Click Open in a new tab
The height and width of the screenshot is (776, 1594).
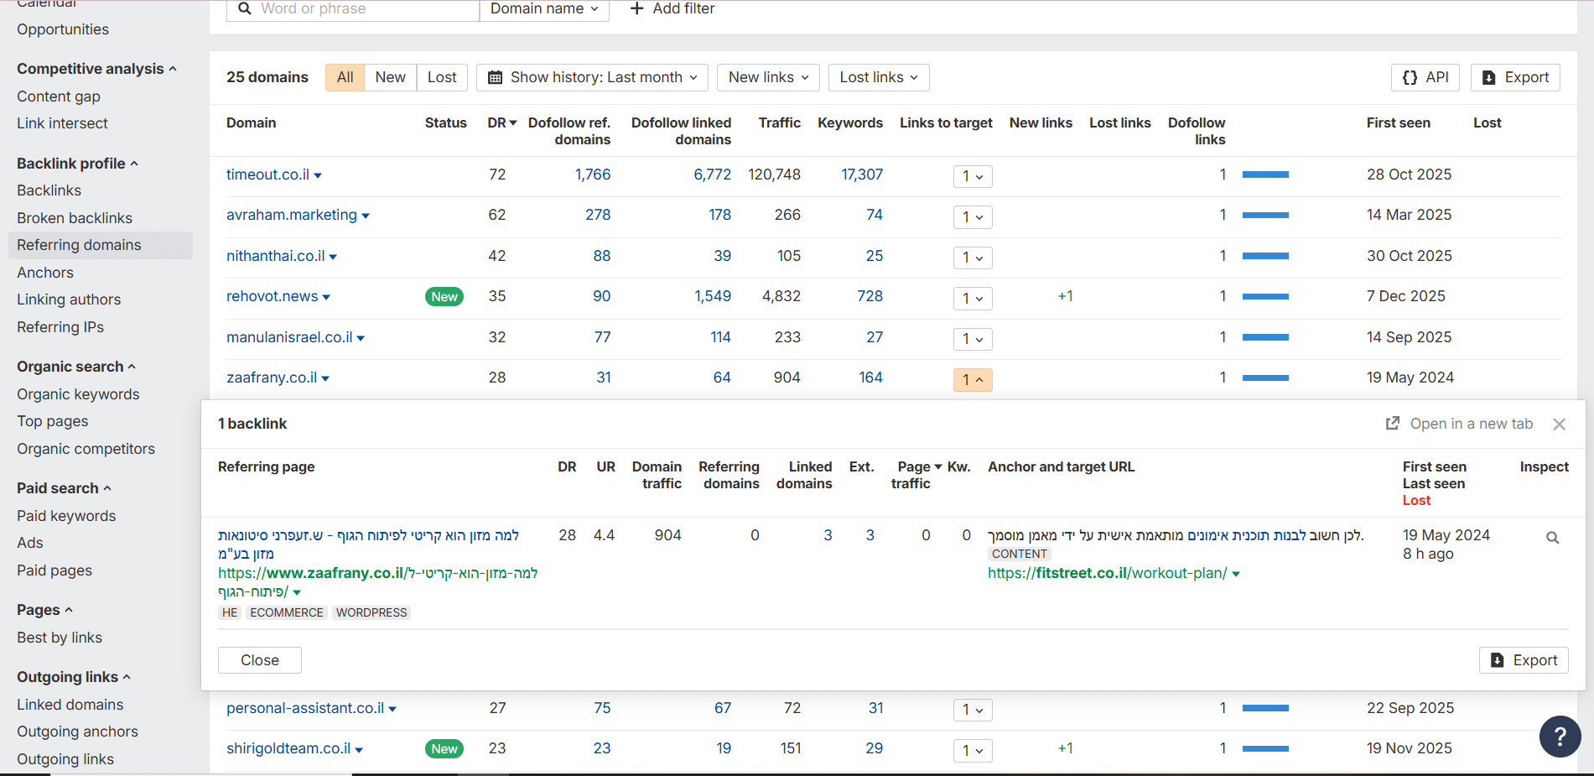pyautogui.click(x=1459, y=424)
